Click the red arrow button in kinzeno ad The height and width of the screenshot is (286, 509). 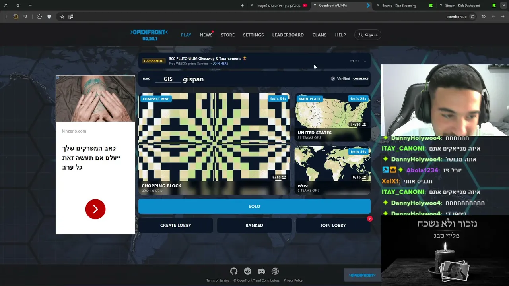(x=95, y=209)
